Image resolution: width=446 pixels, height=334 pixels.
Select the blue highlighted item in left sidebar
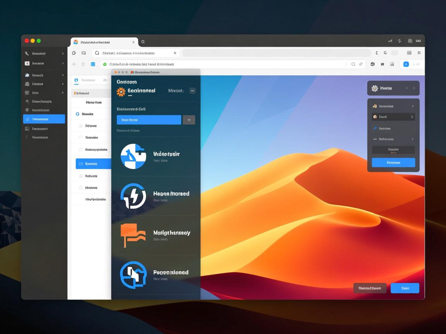point(44,119)
